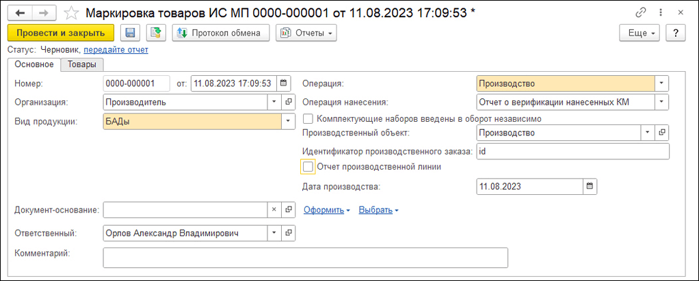Click Провести и закрыть button
The height and width of the screenshot is (281, 699).
pos(60,33)
